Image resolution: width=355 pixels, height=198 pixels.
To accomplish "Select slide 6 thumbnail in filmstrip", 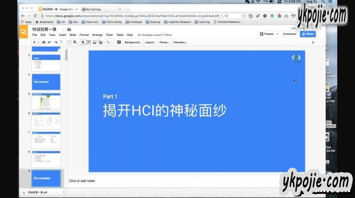I will coord(46,121).
